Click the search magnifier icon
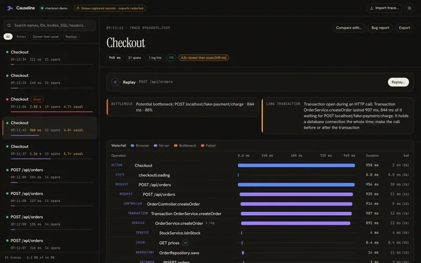 [x=9, y=25]
